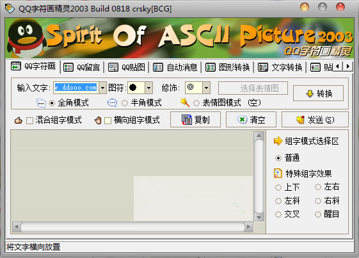Click inside the character art output area
Screen dimensions: 359x258
point(132,175)
